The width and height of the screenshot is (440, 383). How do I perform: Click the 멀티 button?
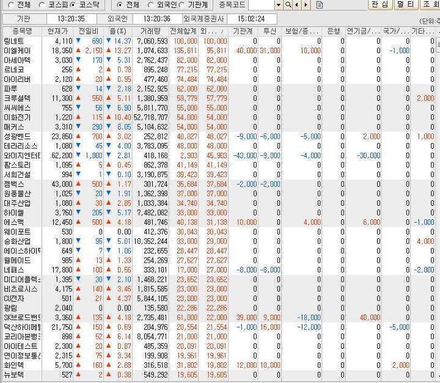(x=406, y=4)
